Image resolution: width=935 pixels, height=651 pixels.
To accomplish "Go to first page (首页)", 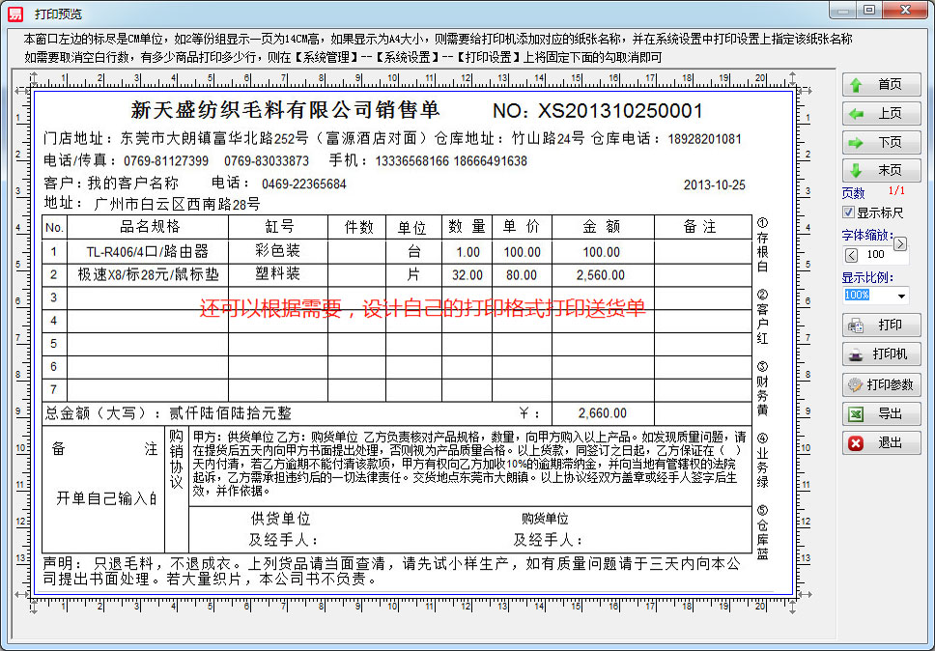I will coord(881,85).
